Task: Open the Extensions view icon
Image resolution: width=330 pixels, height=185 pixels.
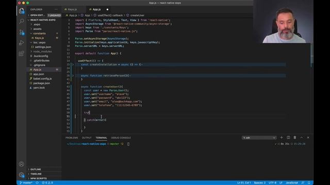Action: [22, 53]
